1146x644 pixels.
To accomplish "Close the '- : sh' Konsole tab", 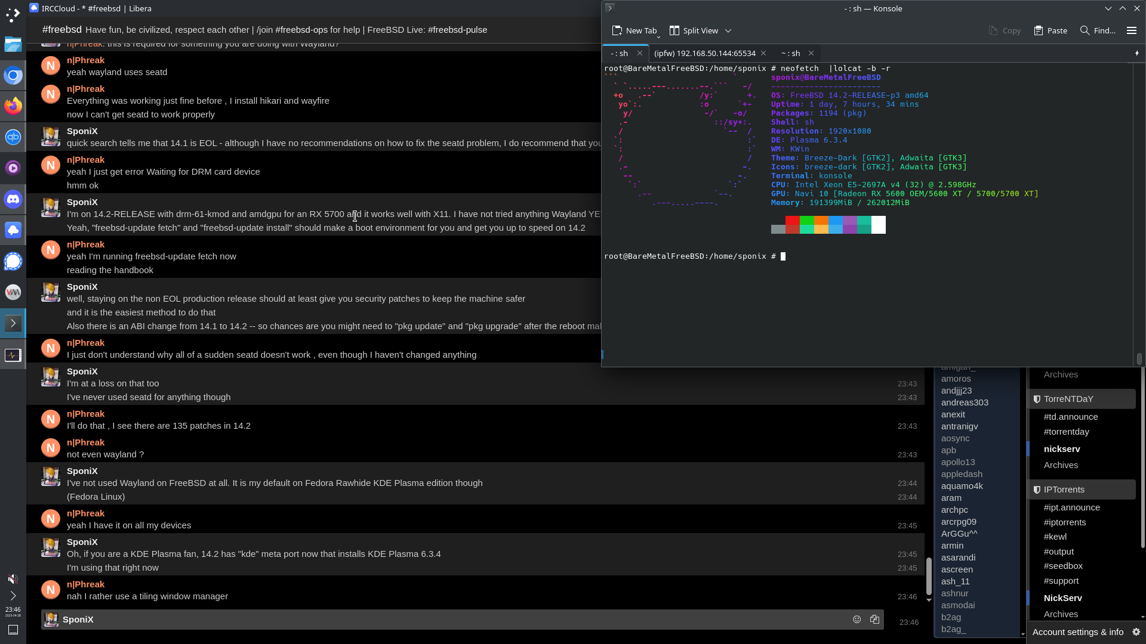I will [640, 53].
